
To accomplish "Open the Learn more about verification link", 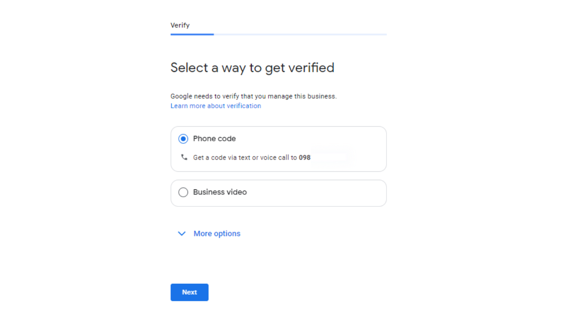I will 216,106.
